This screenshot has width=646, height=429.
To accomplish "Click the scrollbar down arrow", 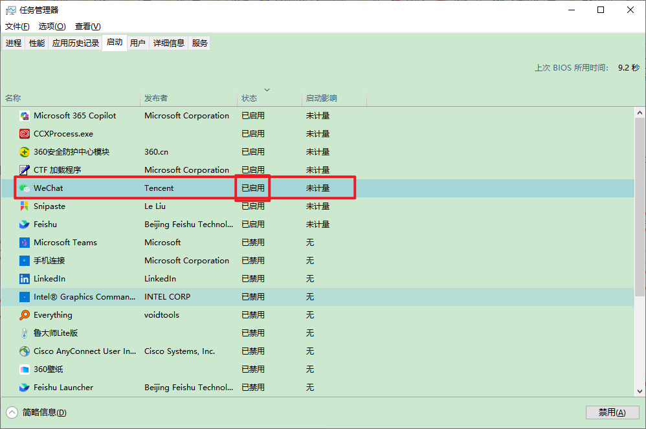I will point(640,391).
